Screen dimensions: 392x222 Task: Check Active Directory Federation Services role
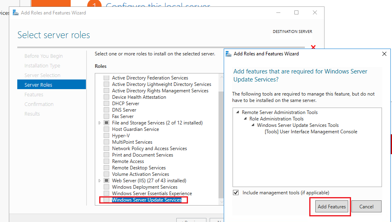(x=106, y=78)
